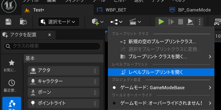Click the Eject playback icon
221x110 pixels.
190,22
